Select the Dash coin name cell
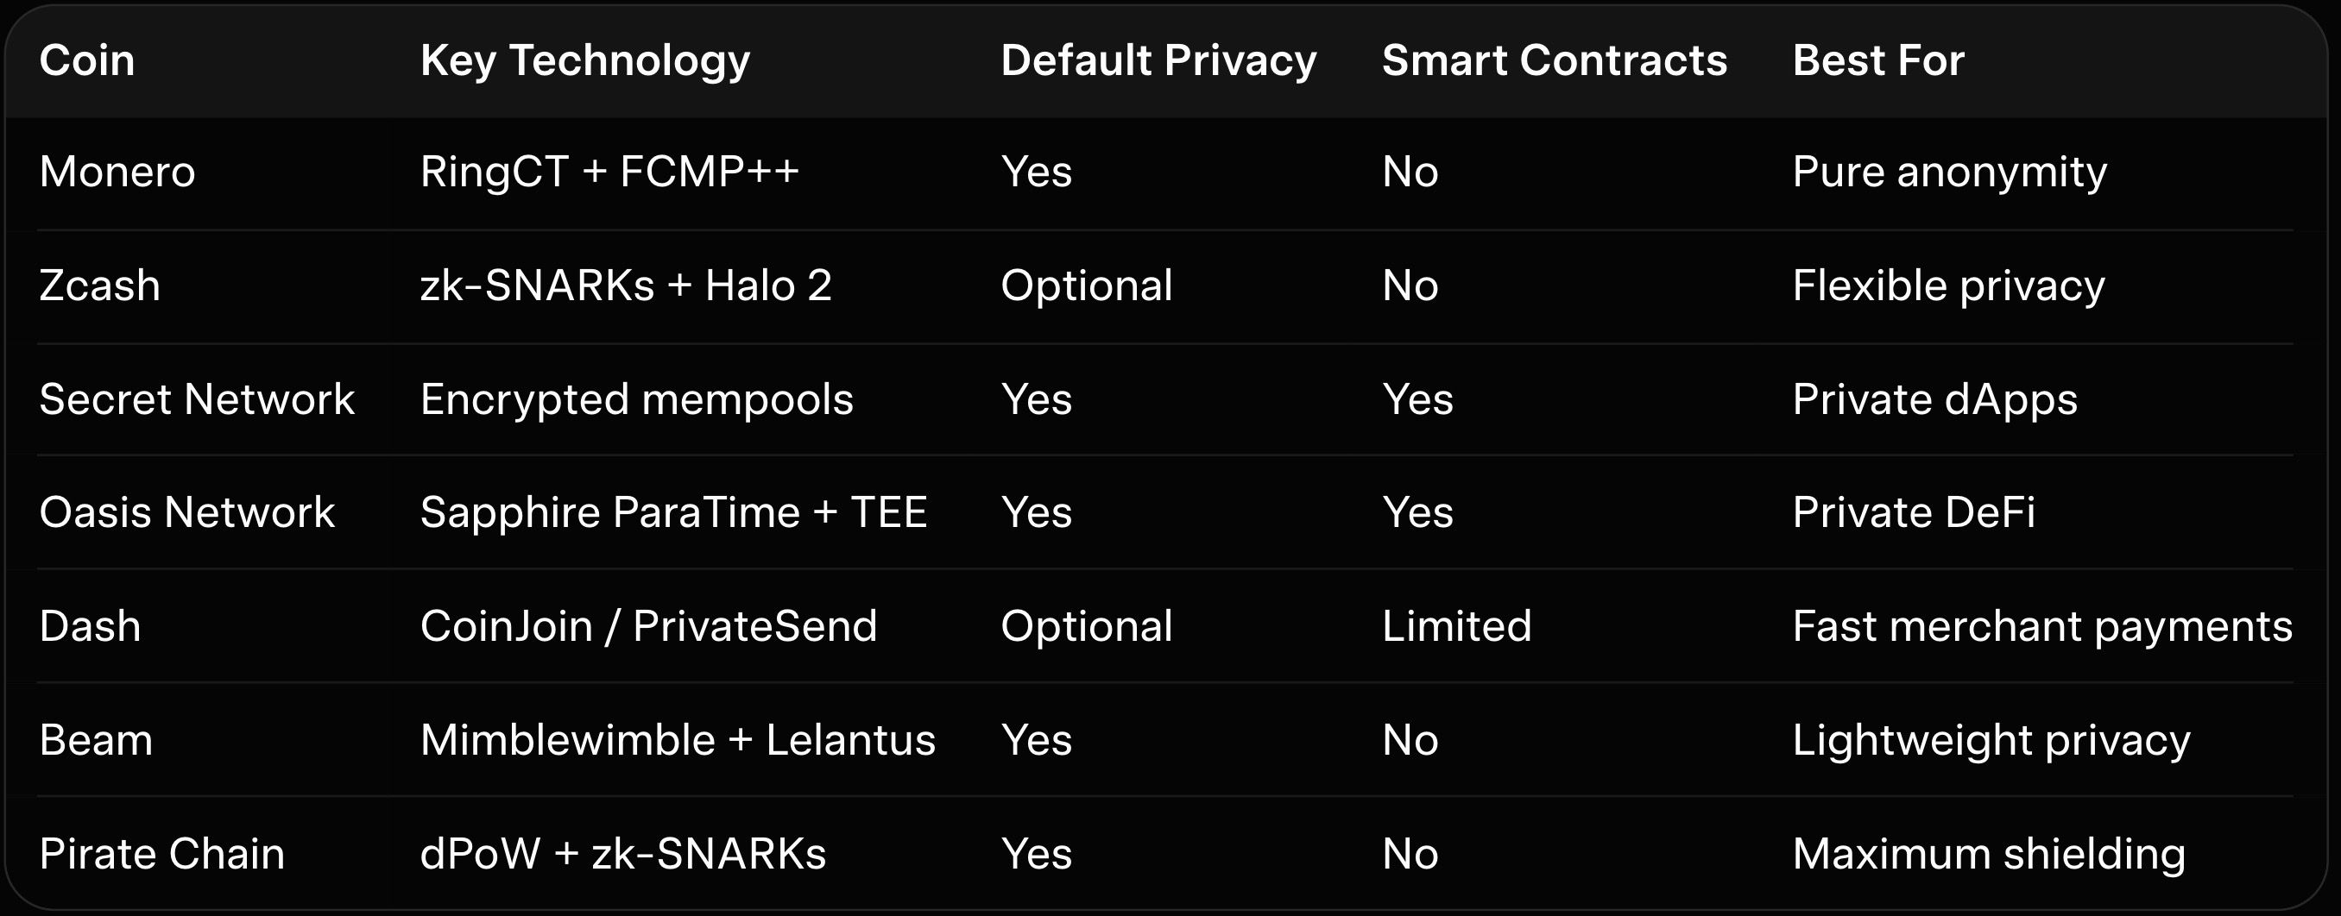The height and width of the screenshot is (916, 2341). pyautogui.click(x=90, y=626)
